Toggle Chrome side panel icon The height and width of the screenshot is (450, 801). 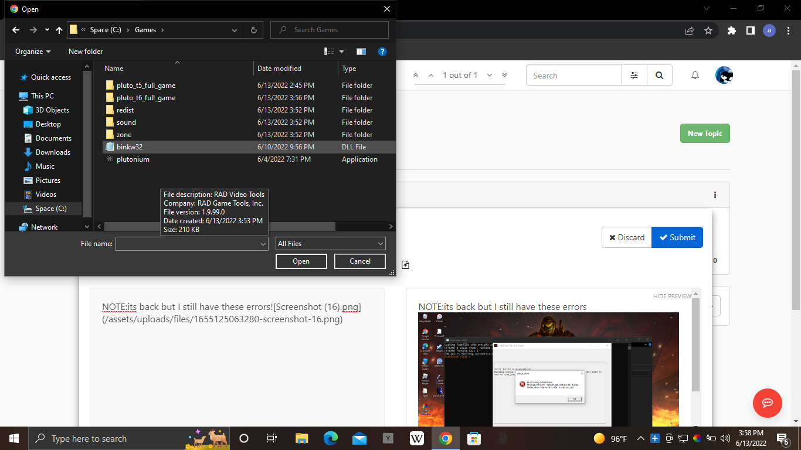click(x=750, y=30)
